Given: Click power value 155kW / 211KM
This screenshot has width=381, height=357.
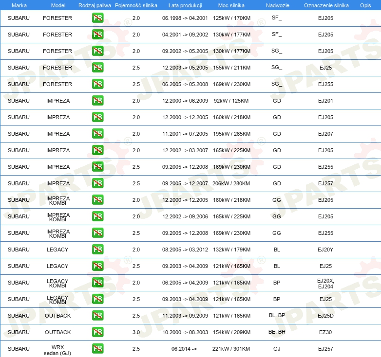Looking at the screenshot, I should click(x=231, y=68).
